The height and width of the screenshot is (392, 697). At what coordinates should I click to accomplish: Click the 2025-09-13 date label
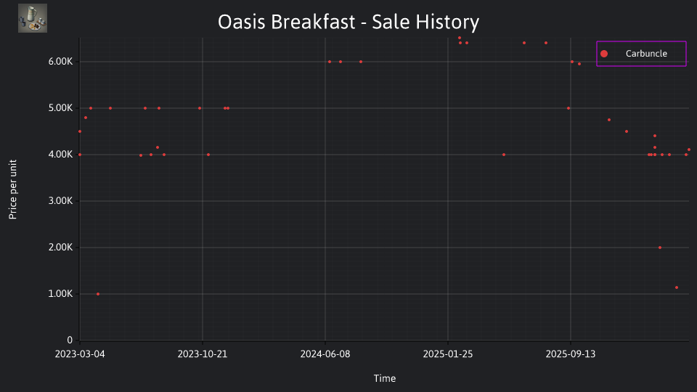coord(571,354)
